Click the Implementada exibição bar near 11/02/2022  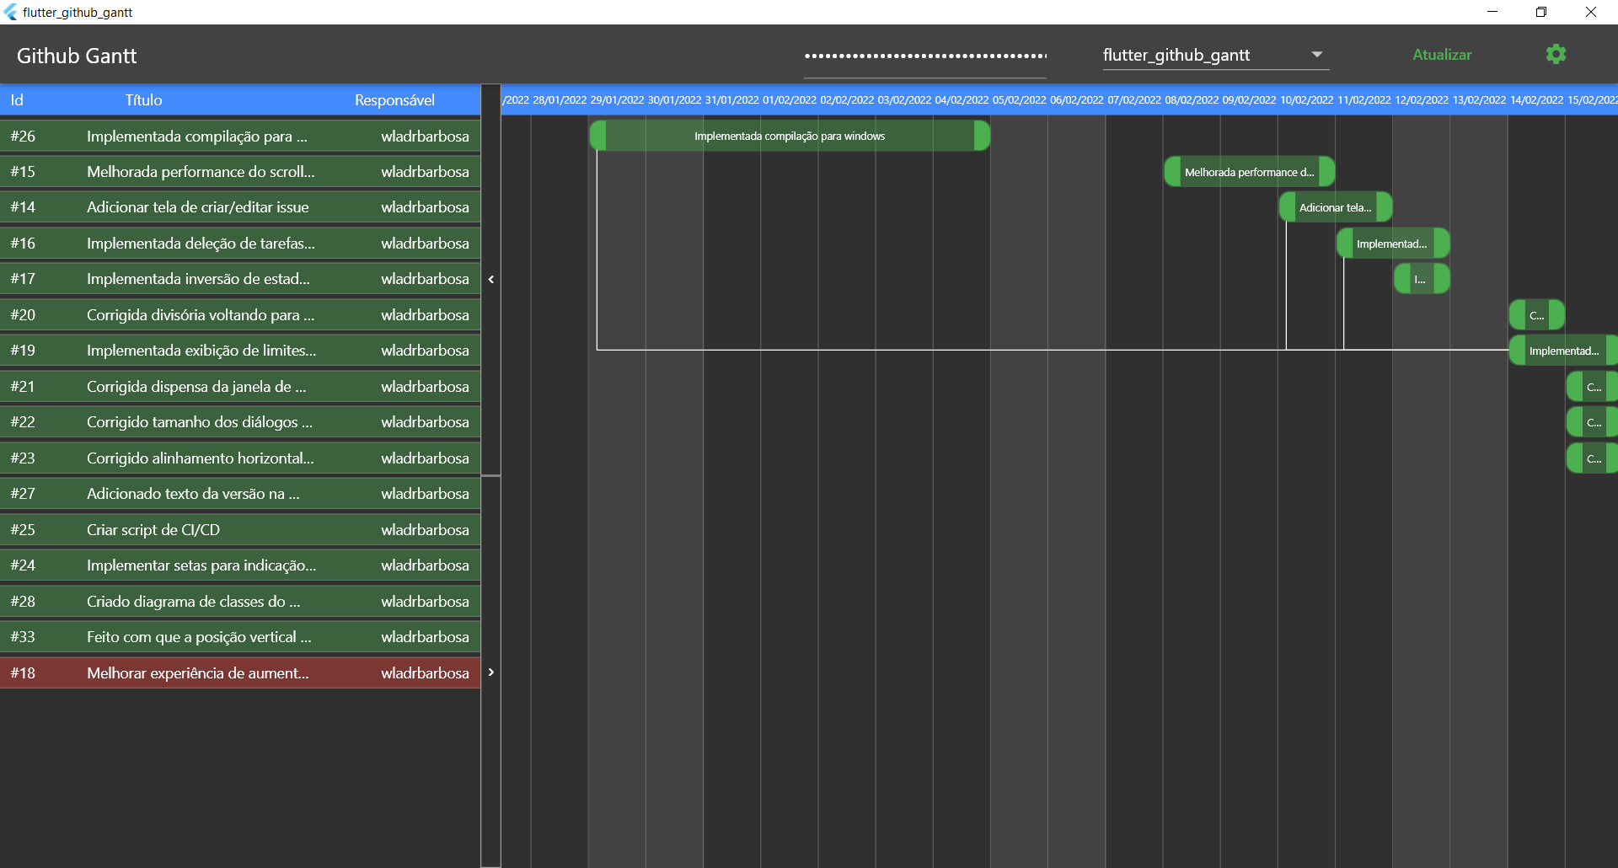click(1563, 351)
